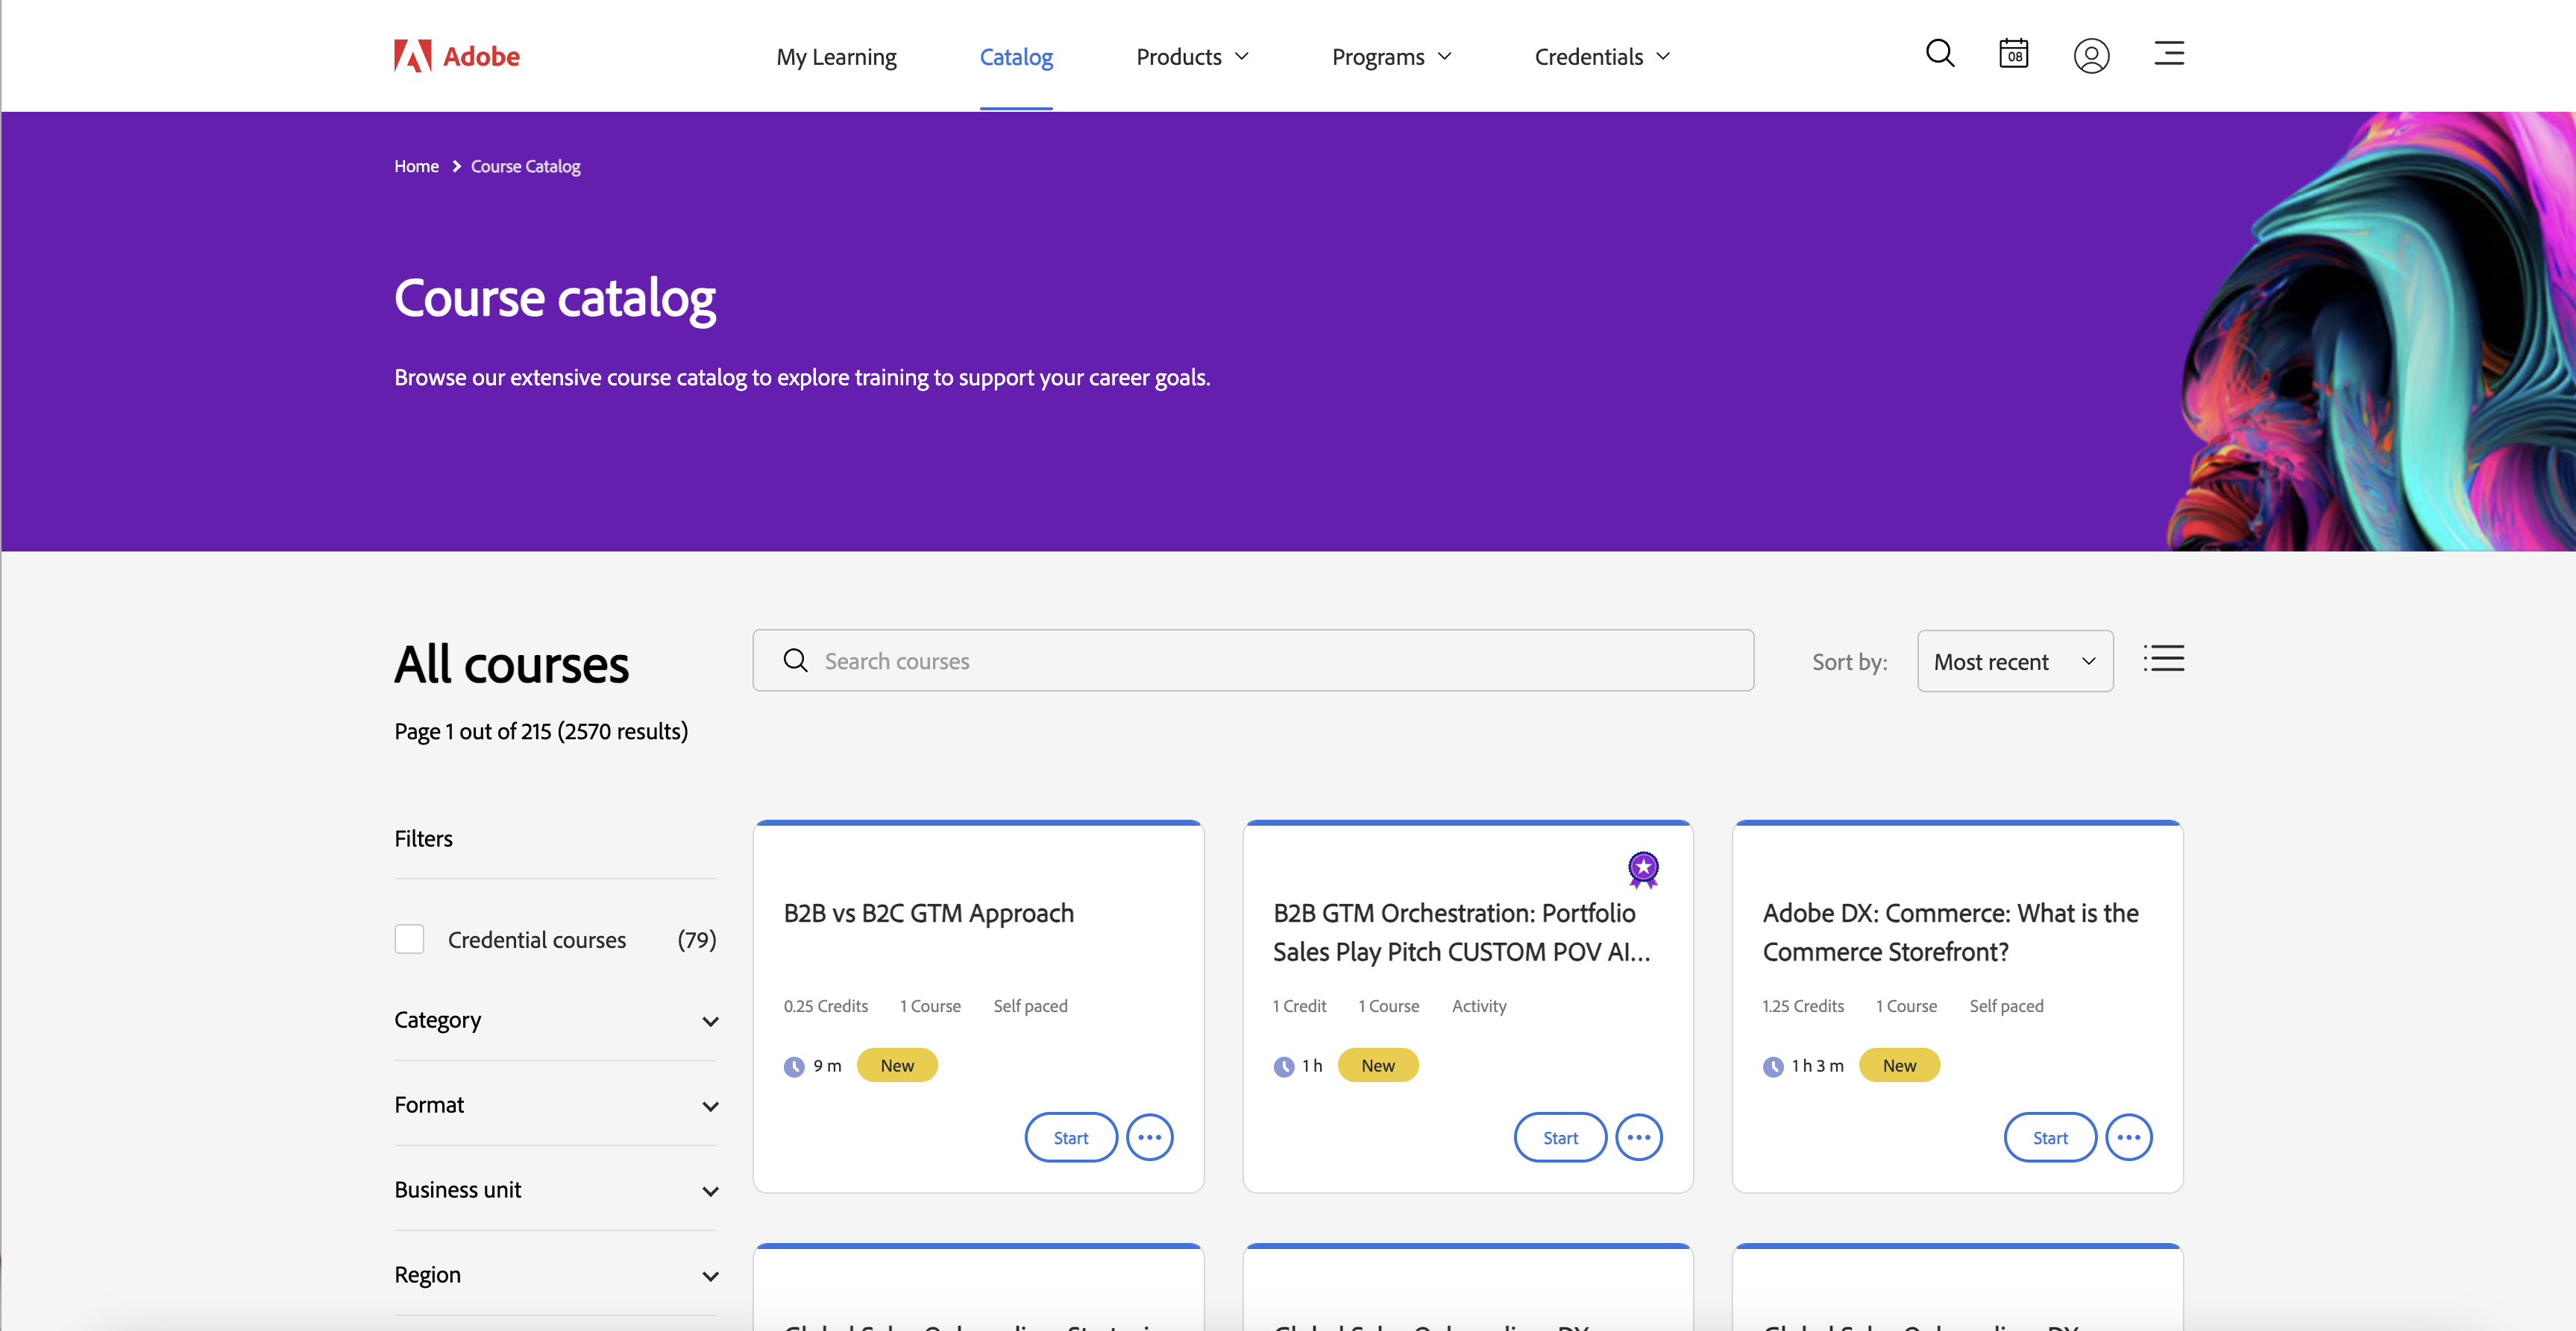The image size is (2576, 1331).
Task: Open the Programs dropdown menu
Action: (x=1391, y=57)
